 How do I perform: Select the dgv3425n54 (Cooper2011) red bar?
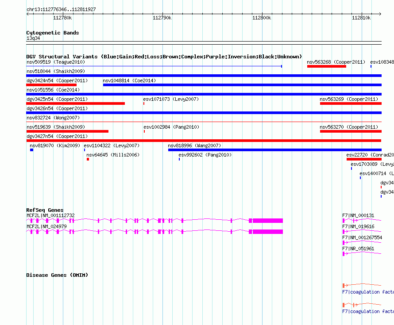[75, 103]
